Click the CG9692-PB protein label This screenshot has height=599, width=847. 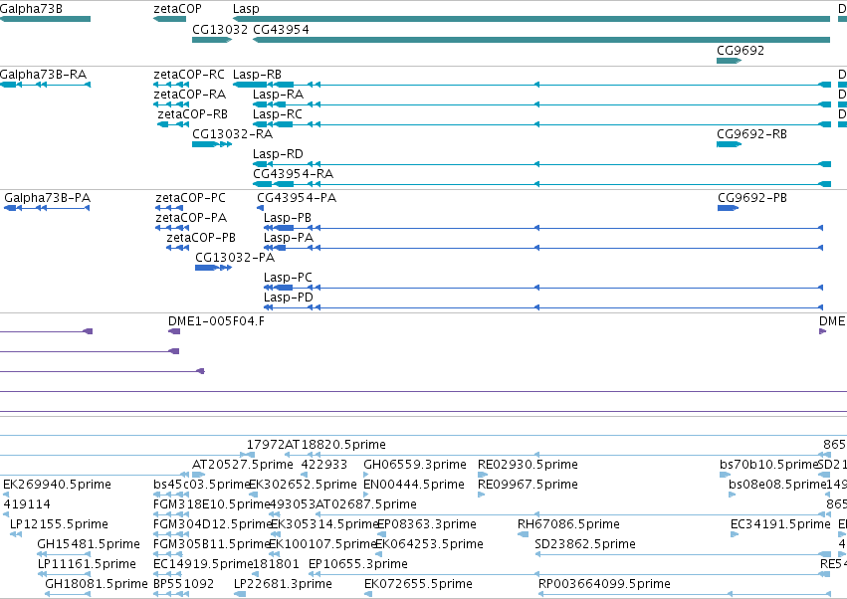click(751, 198)
